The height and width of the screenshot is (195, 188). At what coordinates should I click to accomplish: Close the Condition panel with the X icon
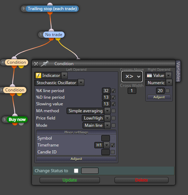[36, 64]
